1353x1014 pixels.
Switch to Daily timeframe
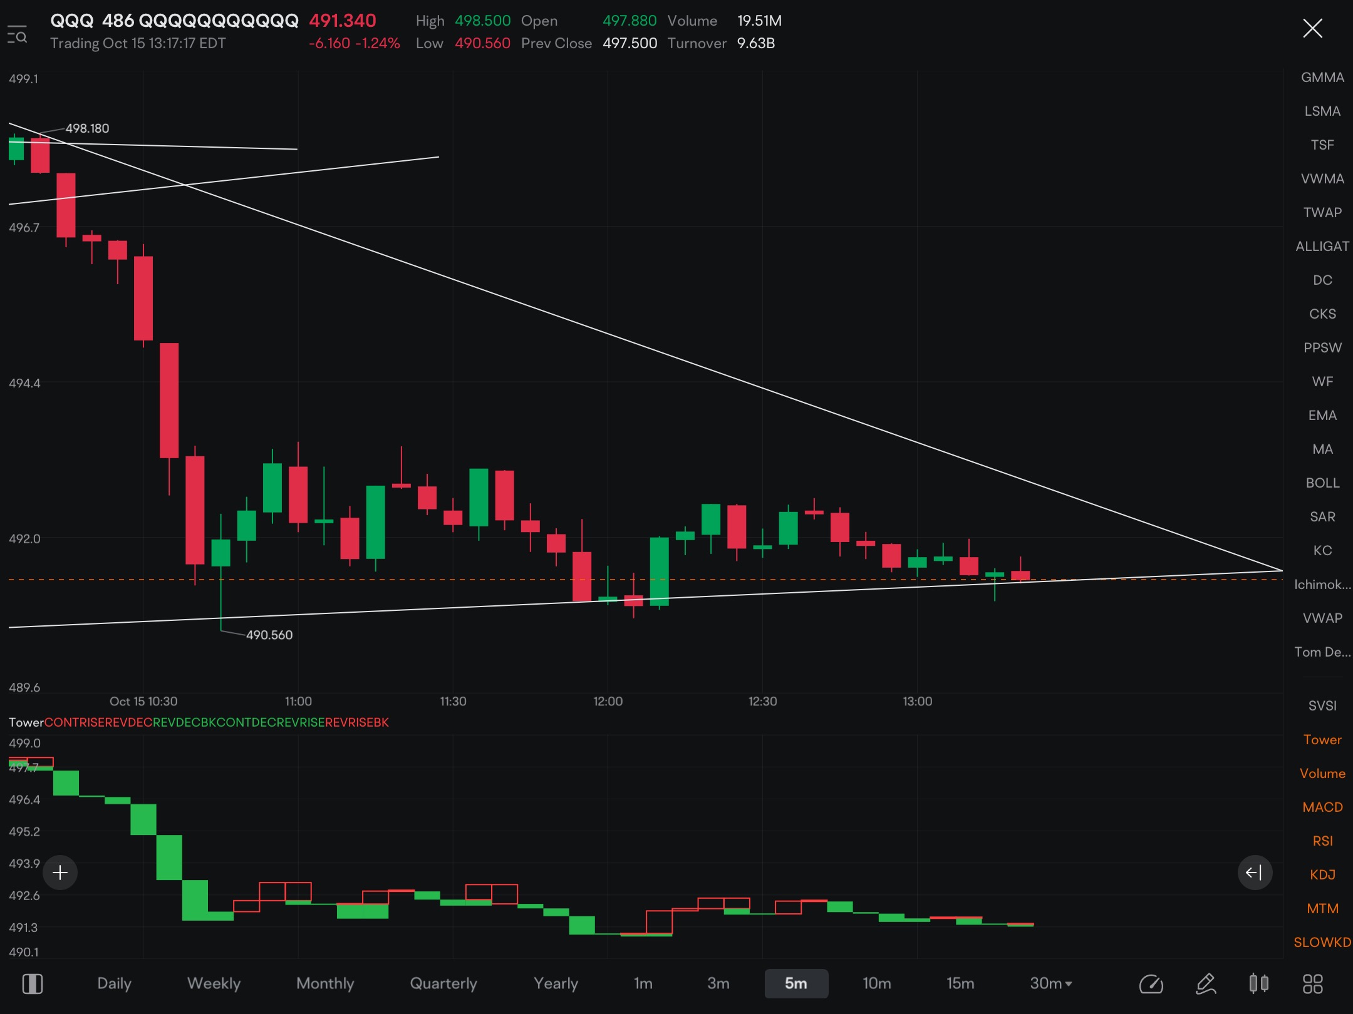tap(114, 983)
